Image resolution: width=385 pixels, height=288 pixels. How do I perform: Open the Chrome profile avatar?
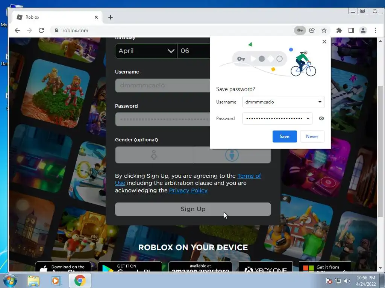tap(363, 30)
